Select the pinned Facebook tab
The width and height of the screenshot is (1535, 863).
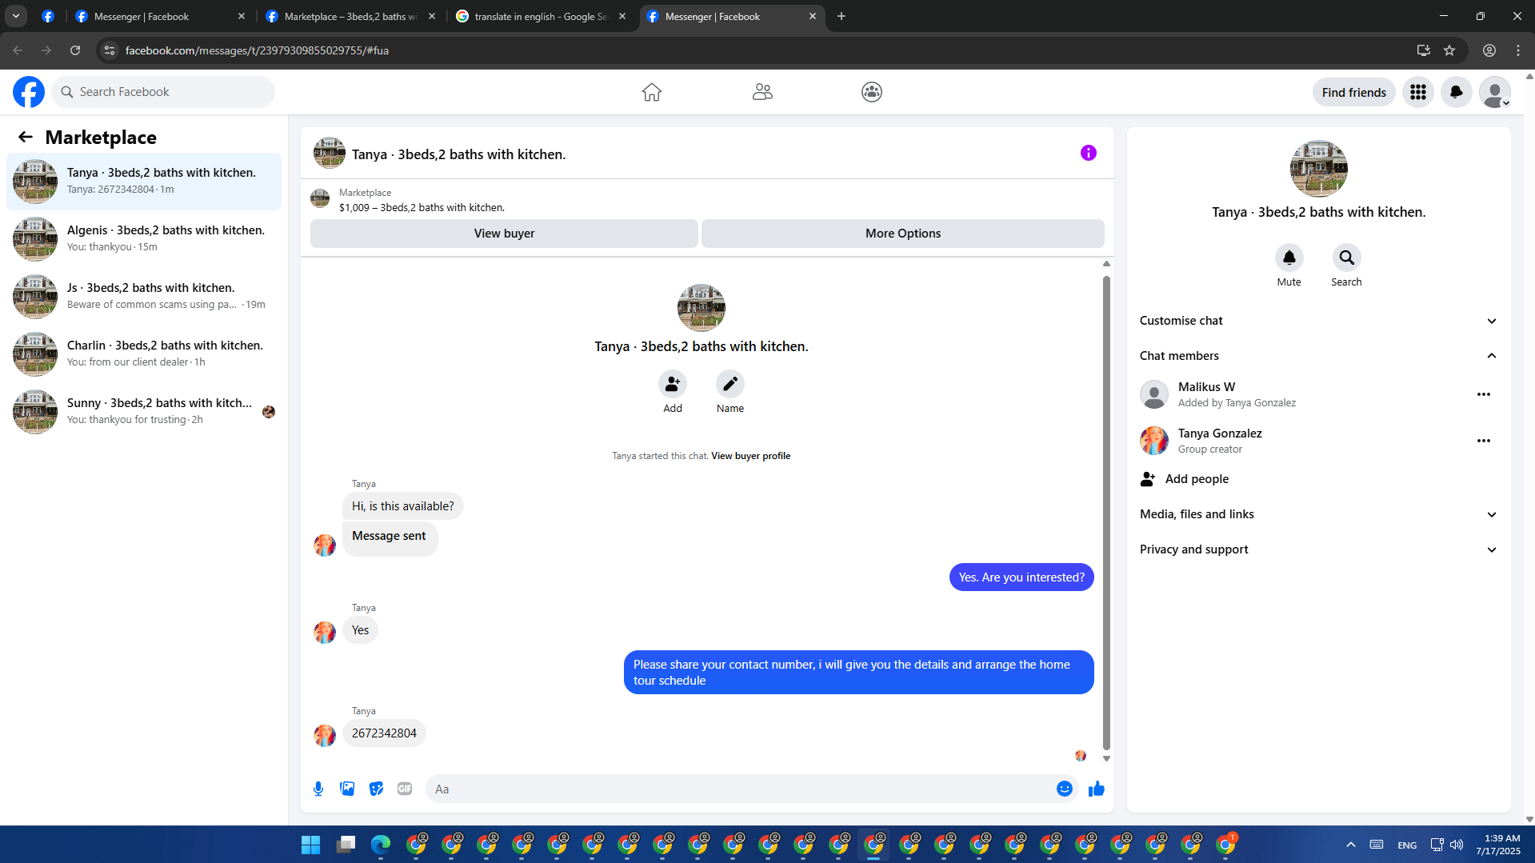(48, 16)
